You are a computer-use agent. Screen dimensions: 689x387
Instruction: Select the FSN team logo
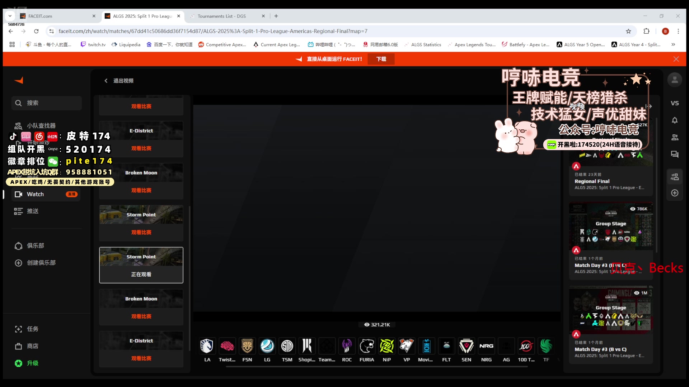247,346
